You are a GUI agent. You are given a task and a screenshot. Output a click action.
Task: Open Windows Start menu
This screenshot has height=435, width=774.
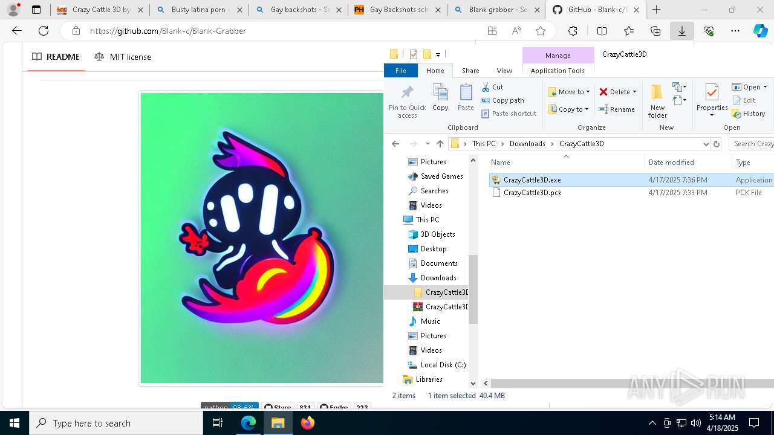15,423
